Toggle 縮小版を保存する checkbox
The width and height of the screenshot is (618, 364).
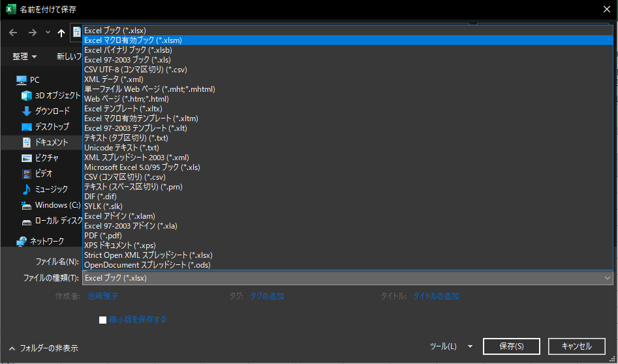coord(103,320)
